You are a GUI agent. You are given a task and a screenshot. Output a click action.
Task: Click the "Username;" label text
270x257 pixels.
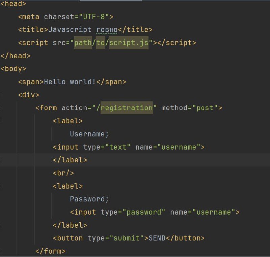(89, 134)
